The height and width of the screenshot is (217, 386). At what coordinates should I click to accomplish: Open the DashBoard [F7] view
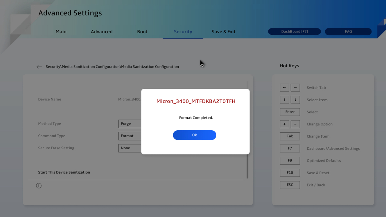294,32
